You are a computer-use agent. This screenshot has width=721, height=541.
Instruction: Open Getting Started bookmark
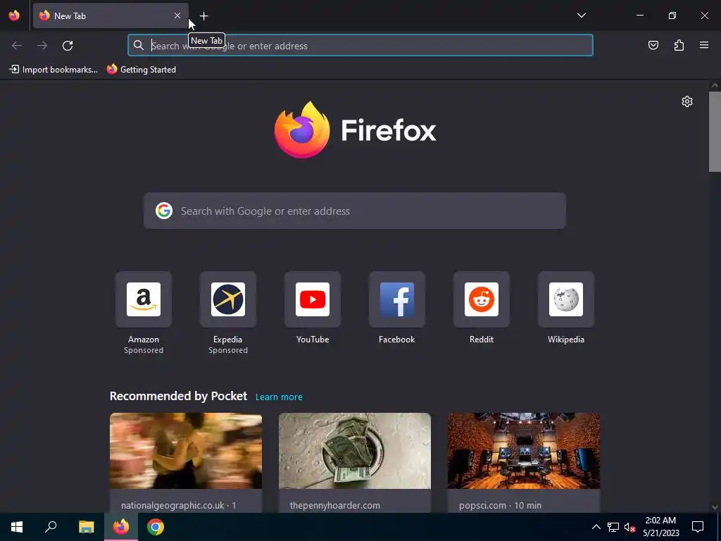tap(142, 70)
